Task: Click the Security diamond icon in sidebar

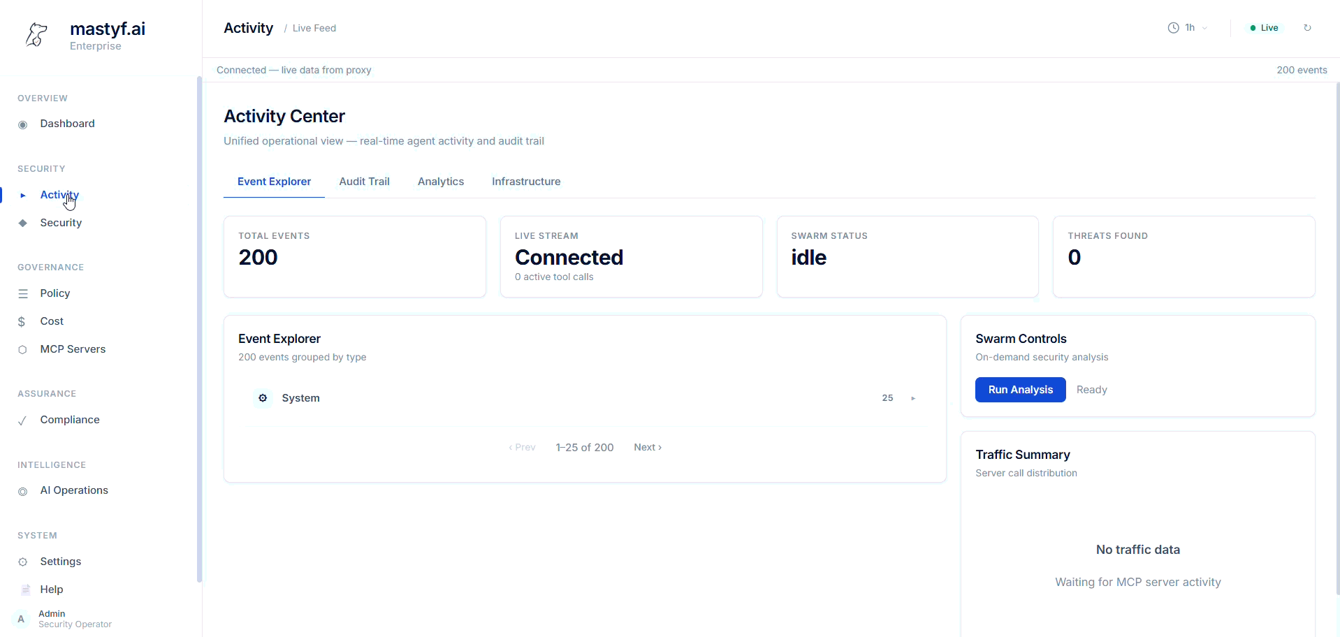Action: (x=23, y=223)
